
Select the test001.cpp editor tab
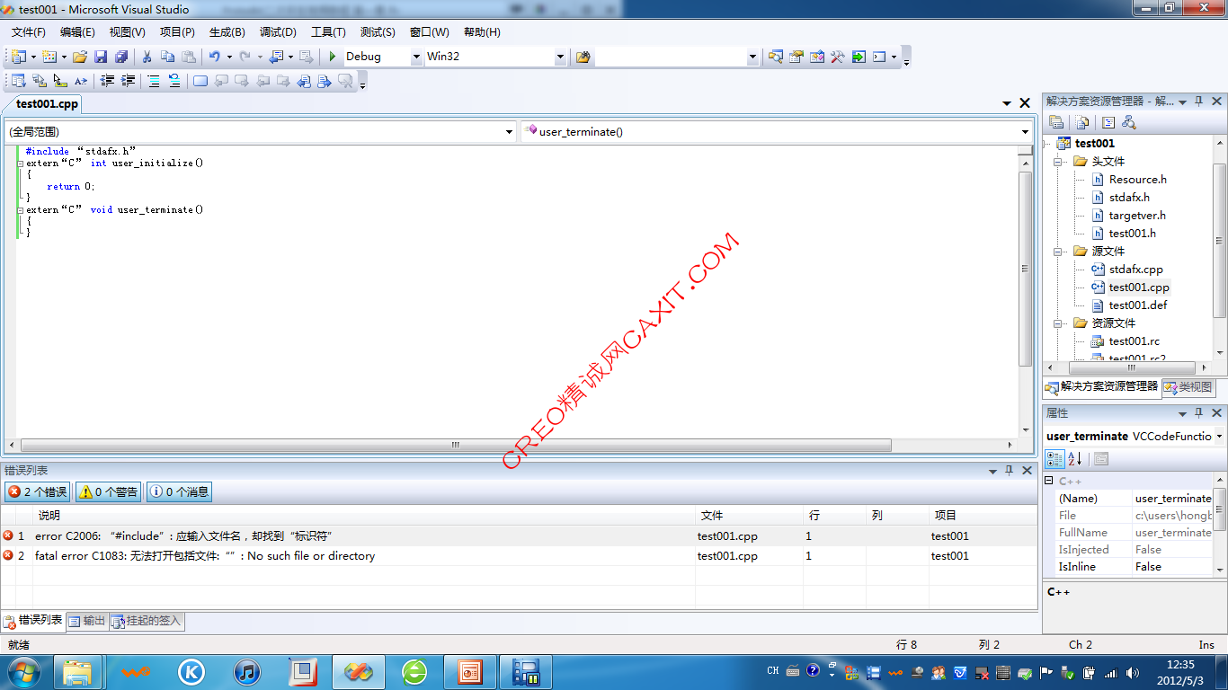pyautogui.click(x=47, y=104)
